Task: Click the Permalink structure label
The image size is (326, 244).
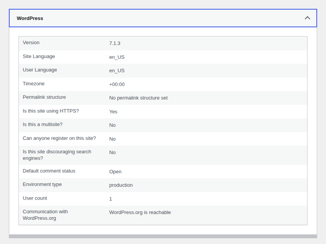Action: point(44,97)
